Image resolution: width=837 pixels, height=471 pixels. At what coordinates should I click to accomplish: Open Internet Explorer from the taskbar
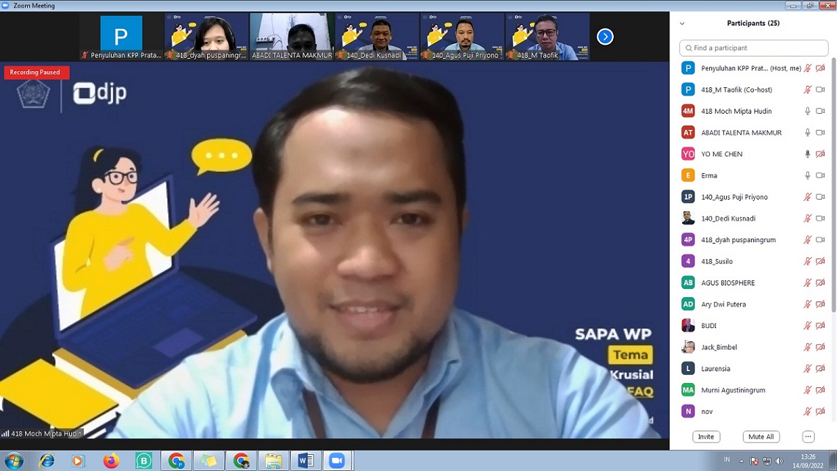(47, 461)
